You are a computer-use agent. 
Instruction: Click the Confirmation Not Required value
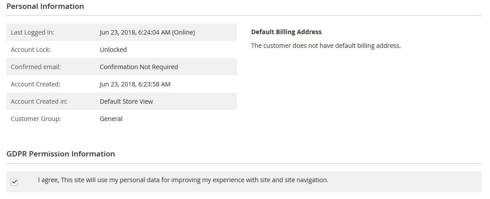point(139,67)
